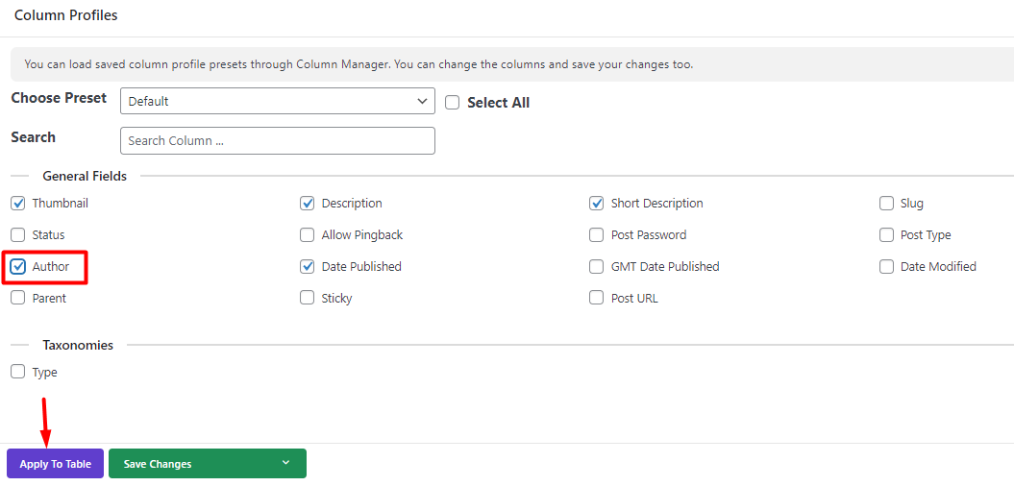Toggle the Select All checkbox
Screen dimensions: 1014x486
coord(453,103)
